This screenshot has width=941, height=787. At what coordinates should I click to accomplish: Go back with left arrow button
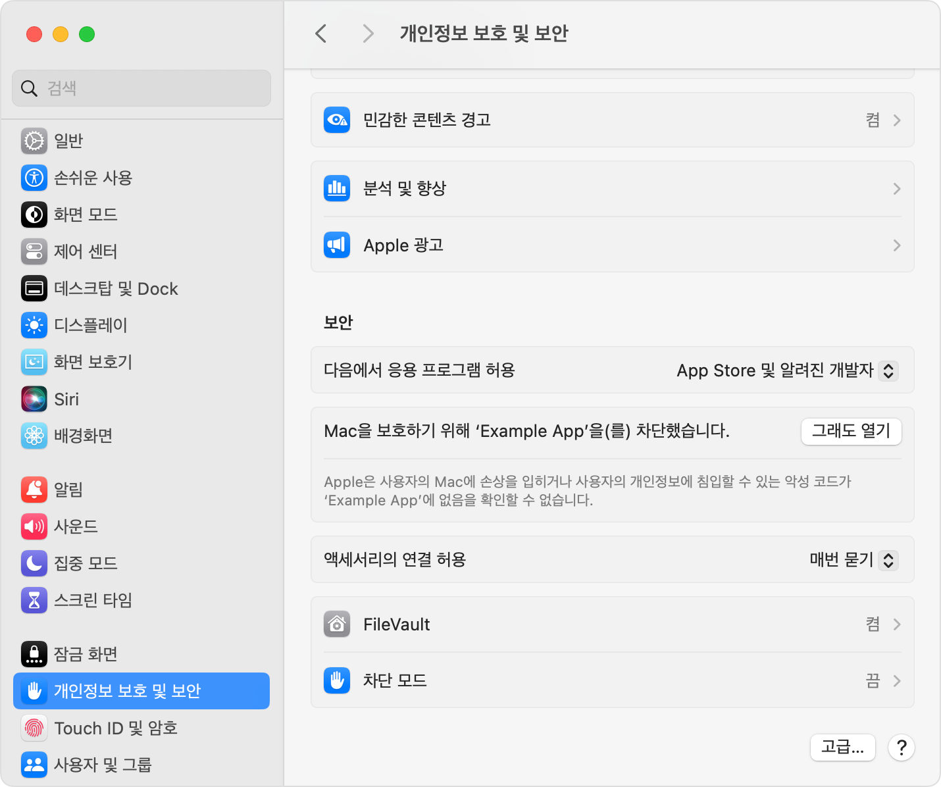coord(321,34)
